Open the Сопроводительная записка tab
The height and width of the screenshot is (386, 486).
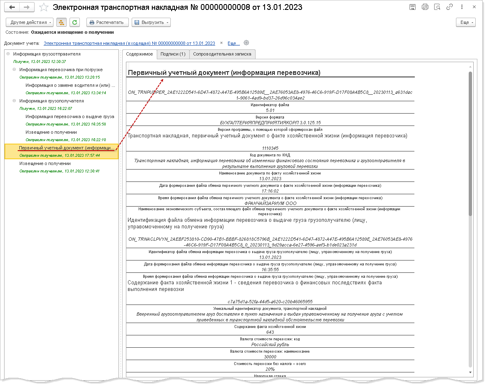coord(222,54)
